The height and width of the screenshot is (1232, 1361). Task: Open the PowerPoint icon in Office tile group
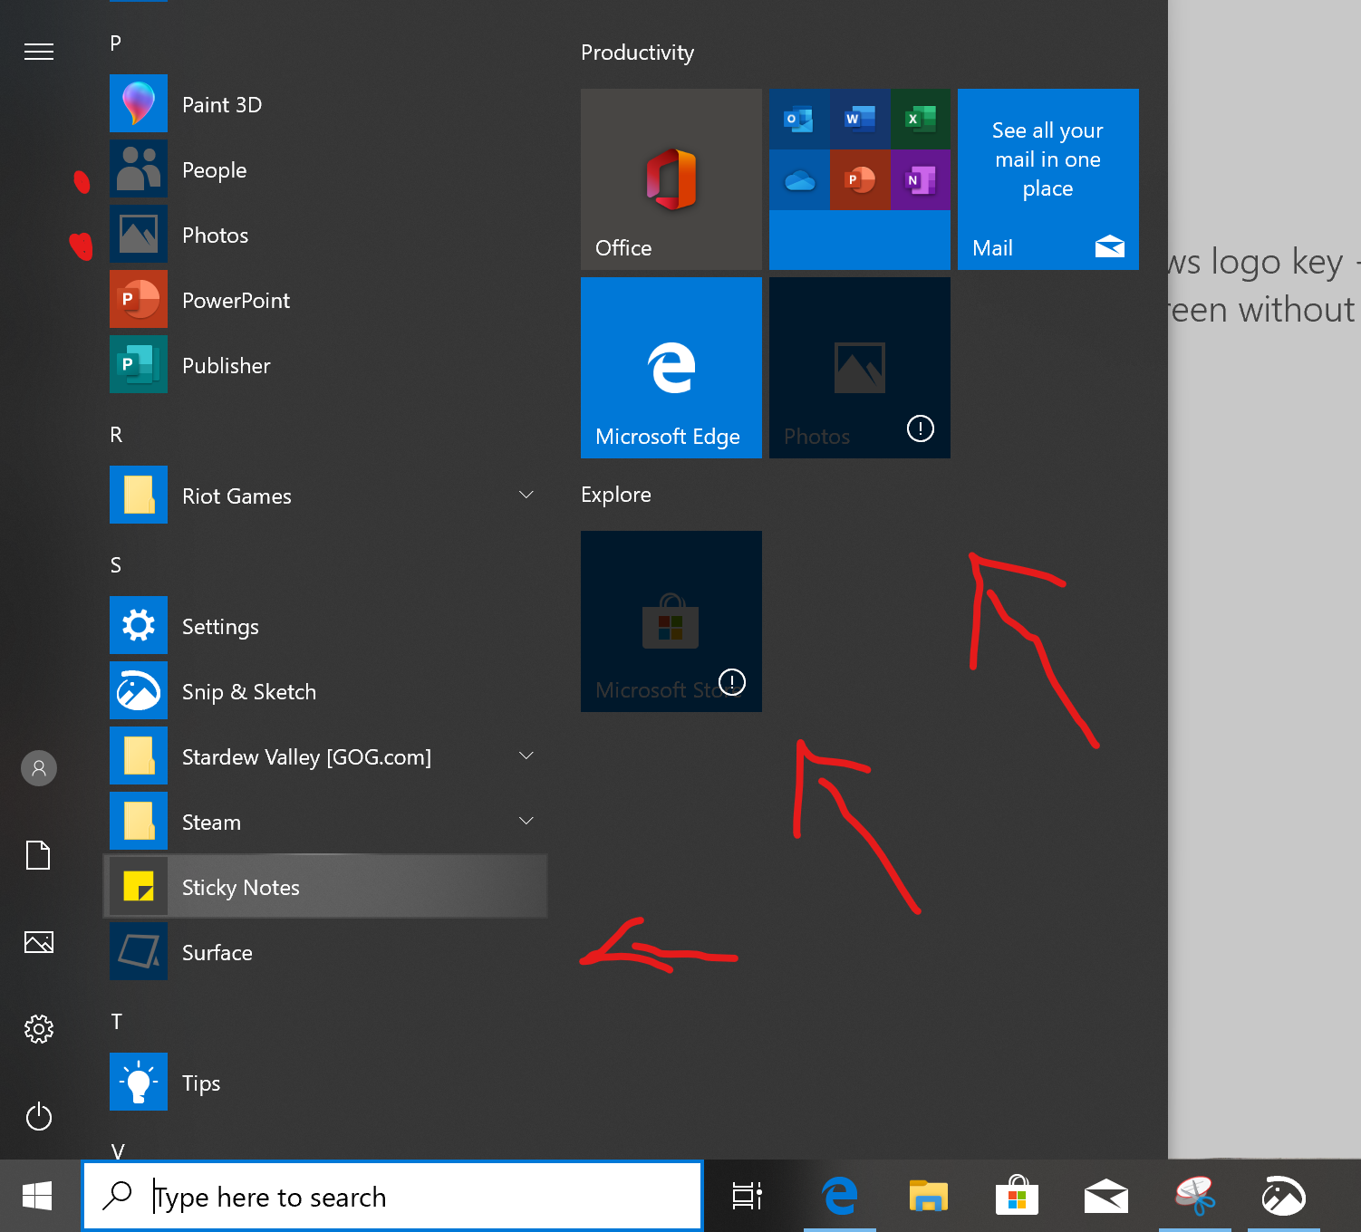(860, 179)
